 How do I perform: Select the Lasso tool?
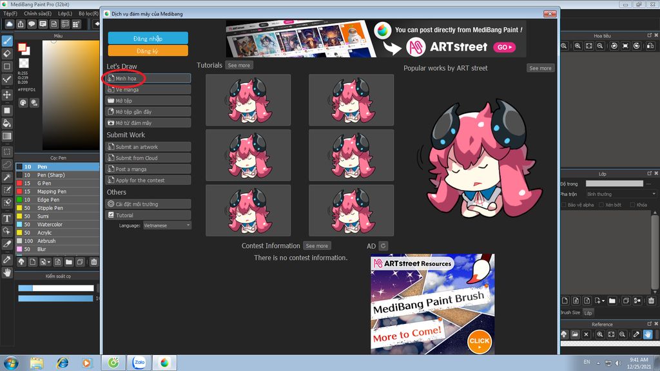(x=7, y=164)
